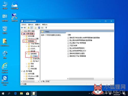Switch to the 标准 tab
Screen dimensions: 128x96
pyautogui.click(x=47, y=81)
